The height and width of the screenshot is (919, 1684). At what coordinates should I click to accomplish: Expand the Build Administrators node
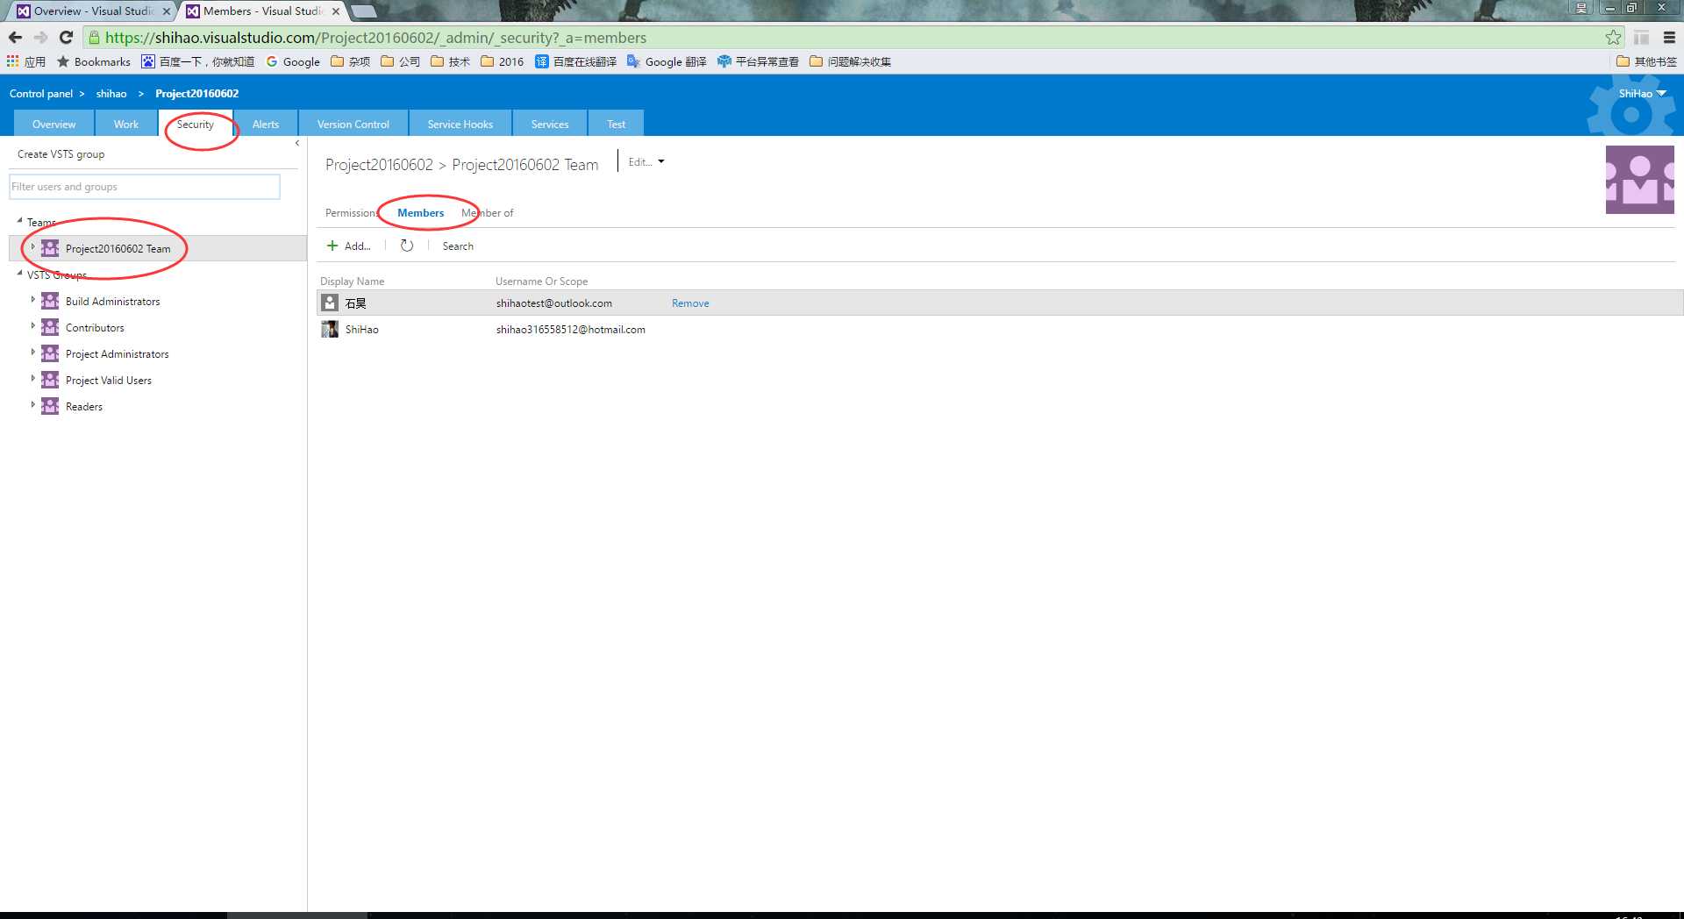tap(33, 299)
